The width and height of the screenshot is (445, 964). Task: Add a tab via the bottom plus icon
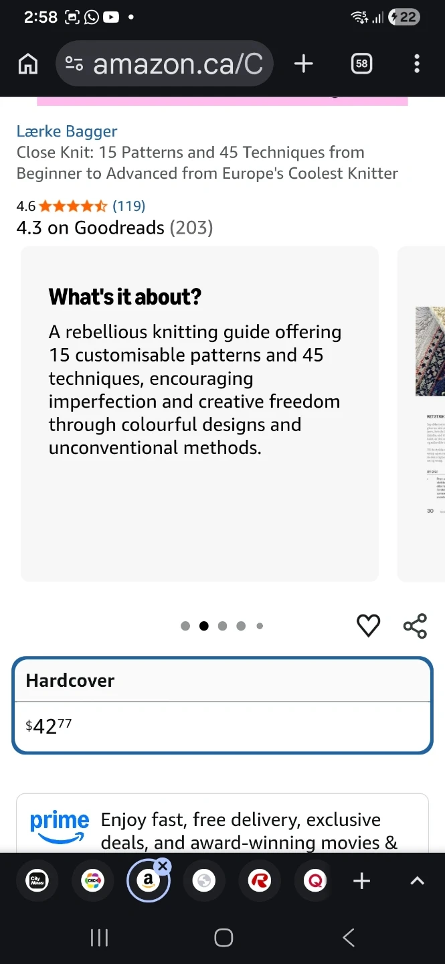(x=361, y=881)
